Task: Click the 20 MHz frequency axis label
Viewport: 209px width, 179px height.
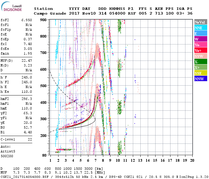Action: [x=192, y=161]
